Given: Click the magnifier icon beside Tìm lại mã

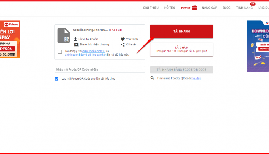Looking at the screenshot, I should pyautogui.click(x=152, y=78).
